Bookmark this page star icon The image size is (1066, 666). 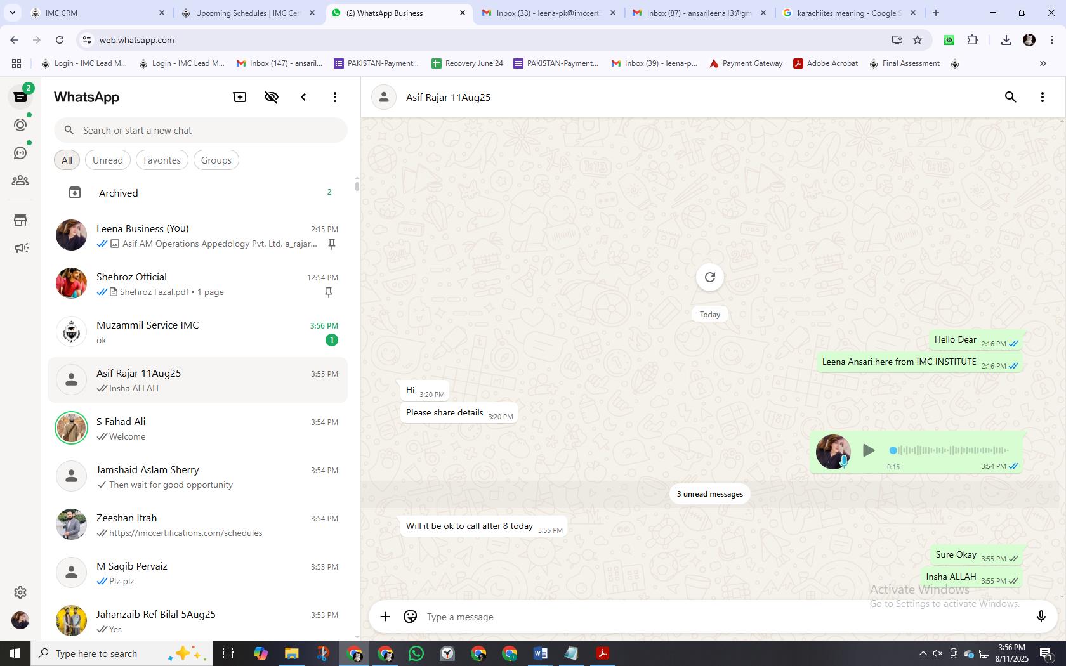918,40
